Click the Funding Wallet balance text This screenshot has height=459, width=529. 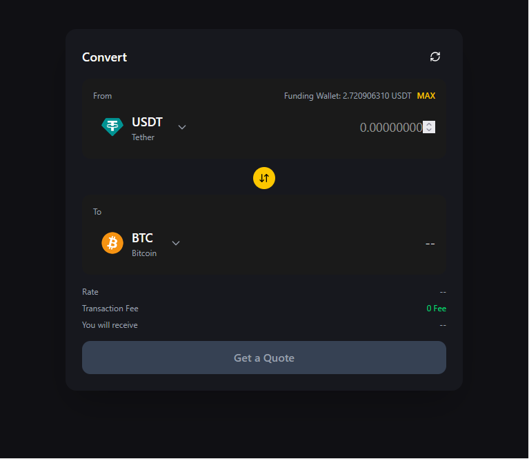click(348, 96)
